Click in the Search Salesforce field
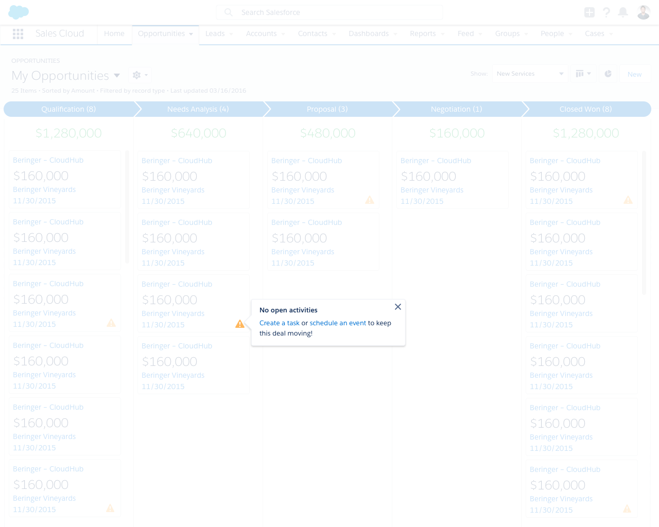Screen dimensions: 659x527 [329, 12]
